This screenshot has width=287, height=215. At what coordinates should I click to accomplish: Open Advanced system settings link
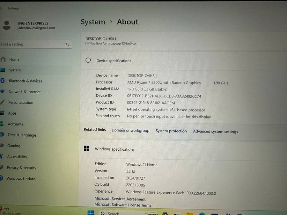click(x=216, y=131)
